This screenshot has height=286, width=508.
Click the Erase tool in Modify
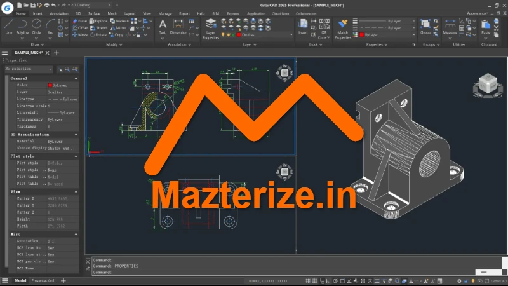(x=80, y=21)
